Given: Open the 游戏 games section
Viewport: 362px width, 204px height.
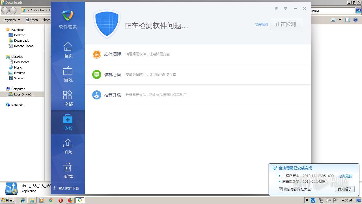Looking at the screenshot, I should pyautogui.click(x=68, y=74).
